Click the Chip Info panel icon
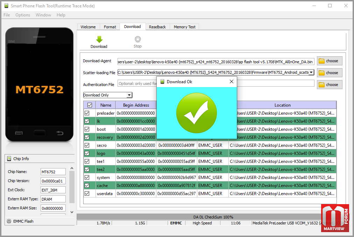354x237 pixels. click(x=9, y=159)
